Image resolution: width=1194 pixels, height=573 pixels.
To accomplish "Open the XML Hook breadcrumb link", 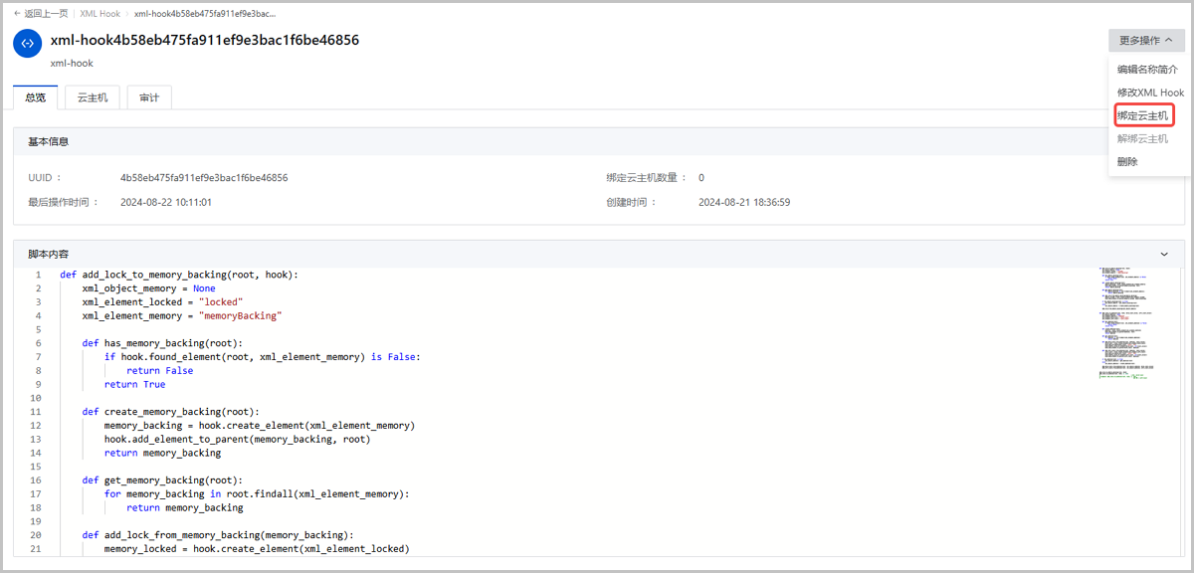I will pyautogui.click(x=99, y=14).
